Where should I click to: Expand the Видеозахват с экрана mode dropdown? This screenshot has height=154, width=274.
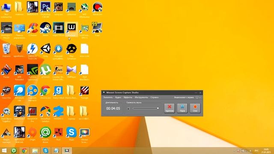click(200, 98)
